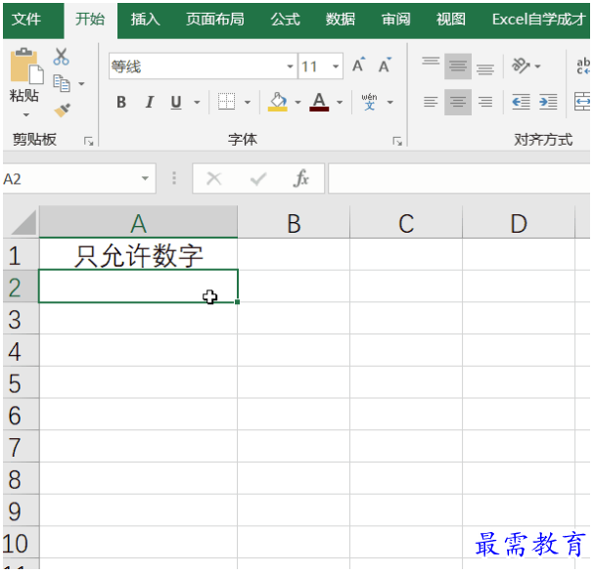
Task: Click the borders icon
Action: pyautogui.click(x=226, y=102)
